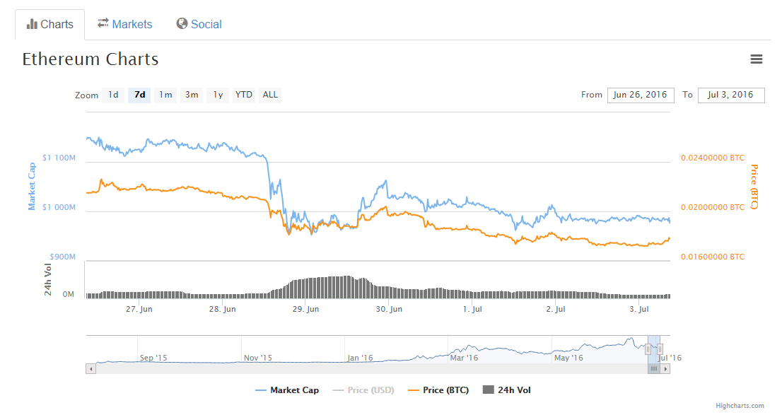The height and width of the screenshot is (415, 782).
Task: Edit the From date field
Action: click(x=641, y=95)
